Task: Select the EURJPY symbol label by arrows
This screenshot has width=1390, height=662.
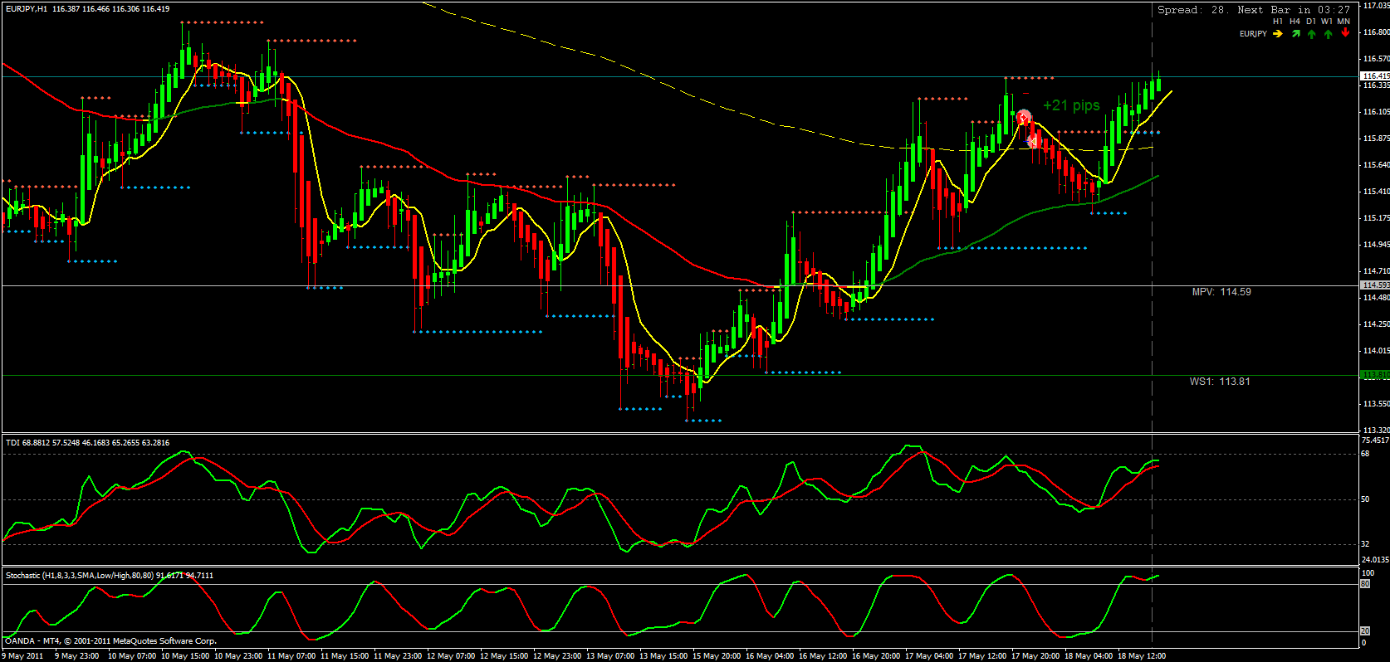Action: click(1253, 34)
